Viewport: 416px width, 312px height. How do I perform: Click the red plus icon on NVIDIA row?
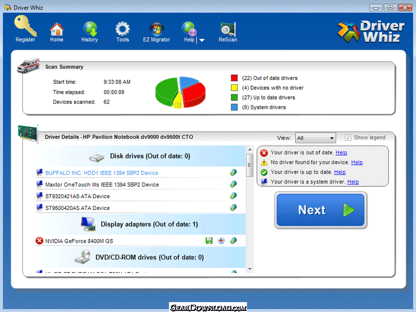click(x=221, y=241)
